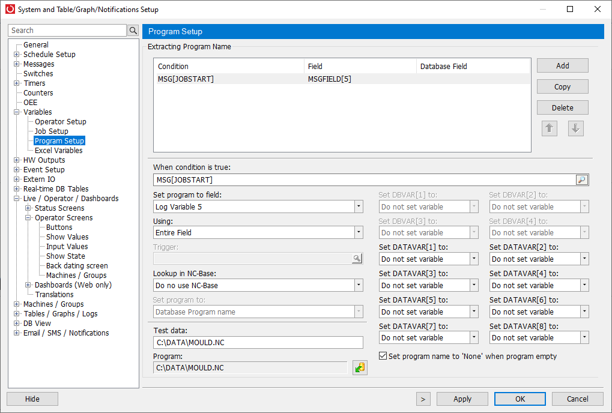Expand the HW Outputs tree node
This screenshot has height=413, width=612.
coord(16,160)
